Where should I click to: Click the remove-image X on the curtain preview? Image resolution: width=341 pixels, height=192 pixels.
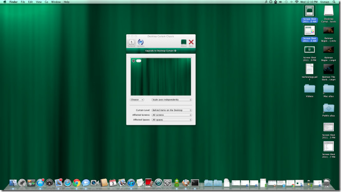pyautogui.click(x=134, y=61)
